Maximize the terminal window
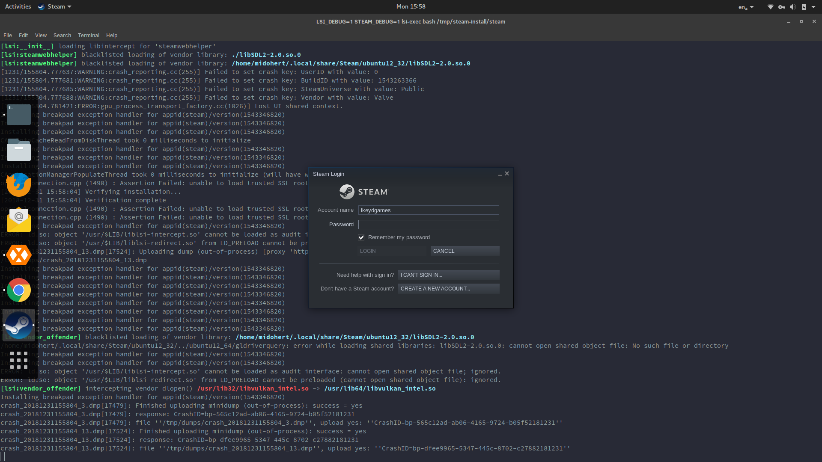This screenshot has height=462, width=822. tap(801, 21)
